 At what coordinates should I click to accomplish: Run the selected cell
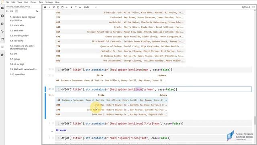tap(67, 7)
